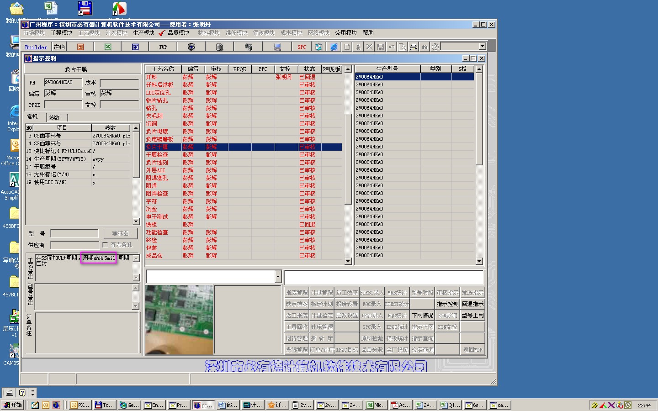
Task: Click the 工艺名称 column header
Action: [x=163, y=69]
